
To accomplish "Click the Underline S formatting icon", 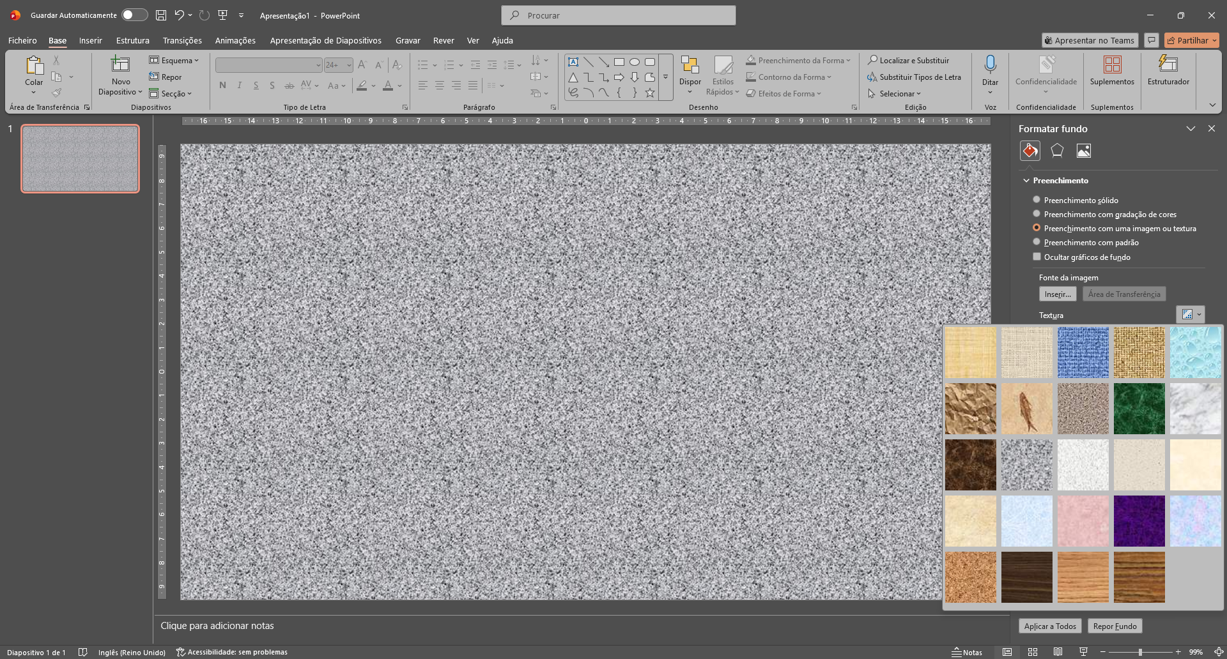I will [x=256, y=85].
